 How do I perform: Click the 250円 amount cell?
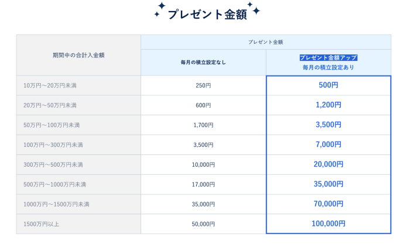tap(203, 85)
